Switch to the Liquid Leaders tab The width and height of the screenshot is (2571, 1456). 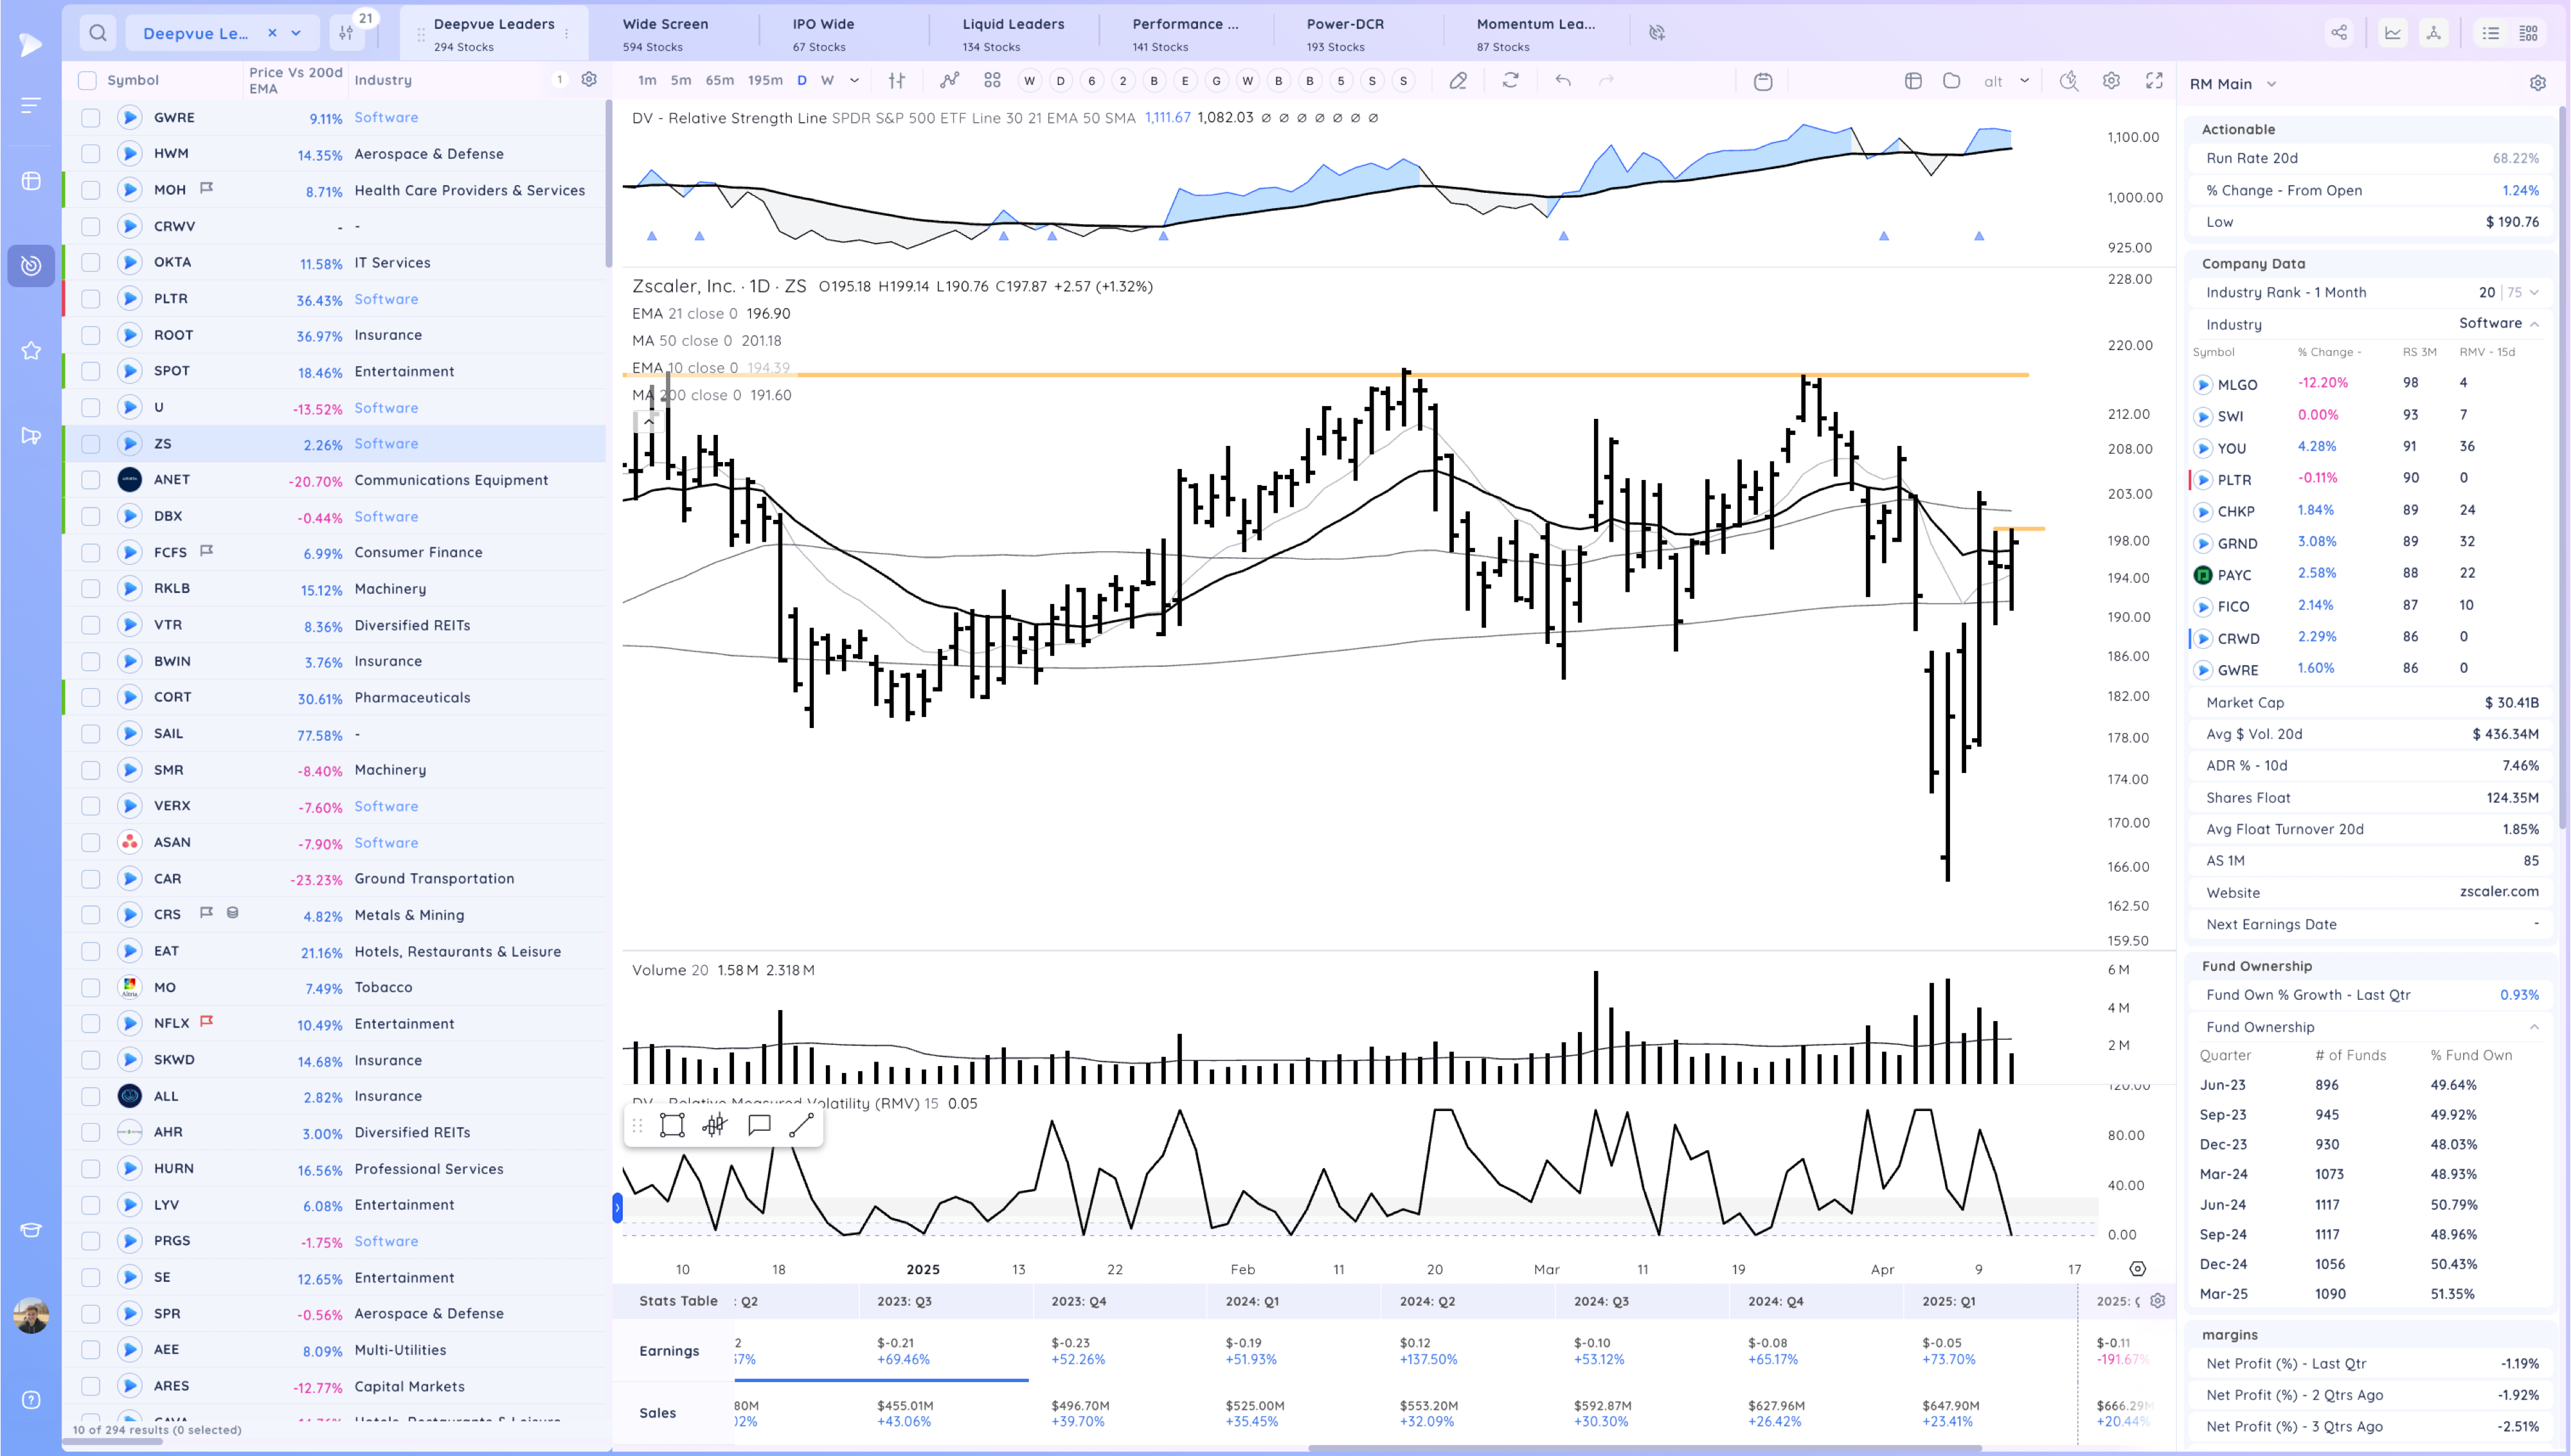1012,33
